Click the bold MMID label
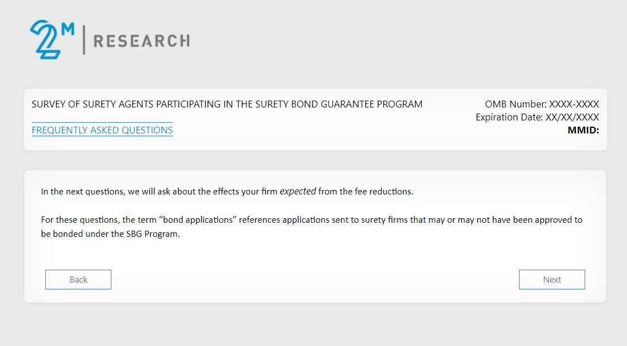The width and height of the screenshot is (627, 346). 583,130
